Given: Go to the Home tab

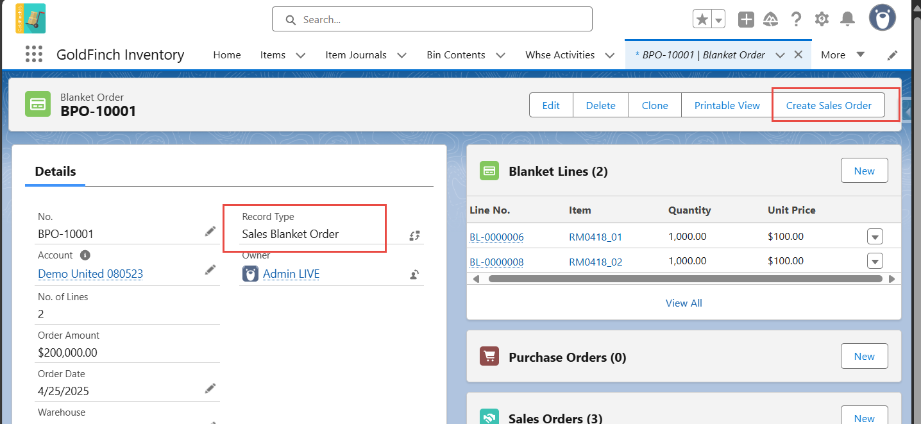Looking at the screenshot, I should coord(227,55).
